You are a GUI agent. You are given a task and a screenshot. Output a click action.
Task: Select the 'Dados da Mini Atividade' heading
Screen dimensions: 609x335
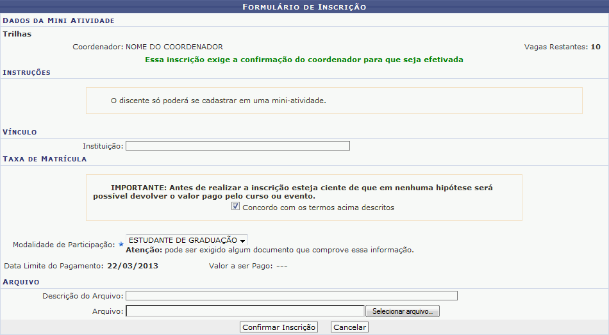(58, 20)
